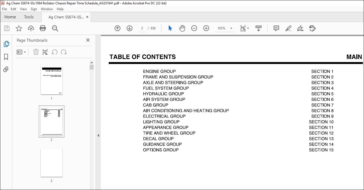Viewport: 364px width, 190px height.
Task: Zoom in with the plus icon
Action: [206, 28]
